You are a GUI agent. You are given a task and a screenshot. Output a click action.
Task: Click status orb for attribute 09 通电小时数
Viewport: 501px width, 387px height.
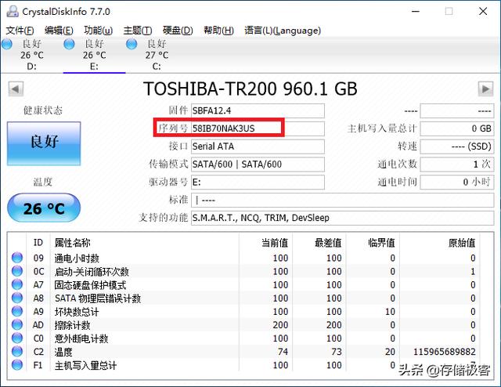(17, 258)
